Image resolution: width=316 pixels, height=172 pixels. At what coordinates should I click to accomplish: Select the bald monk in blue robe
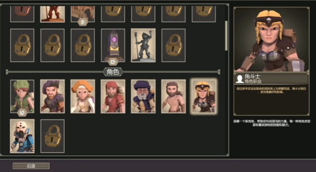[x=22, y=136]
